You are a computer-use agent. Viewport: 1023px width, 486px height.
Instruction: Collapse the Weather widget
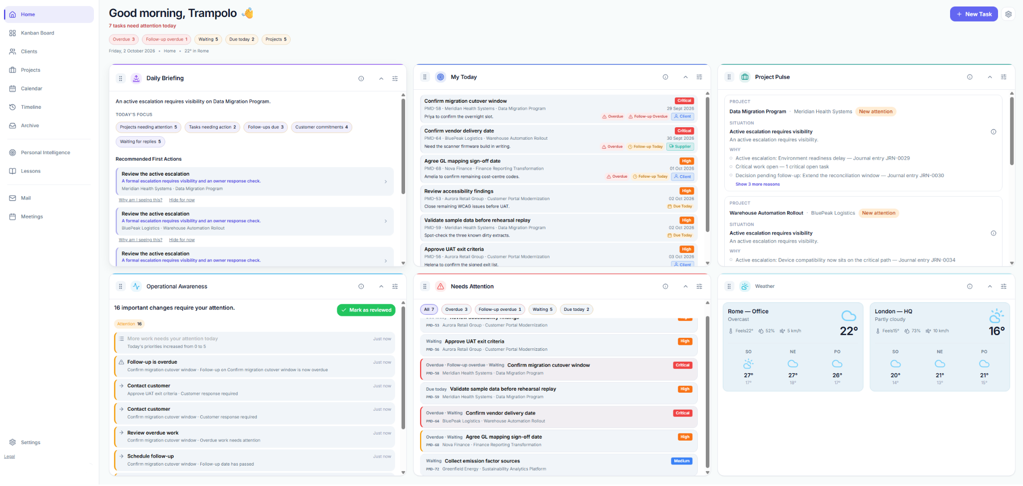(990, 287)
